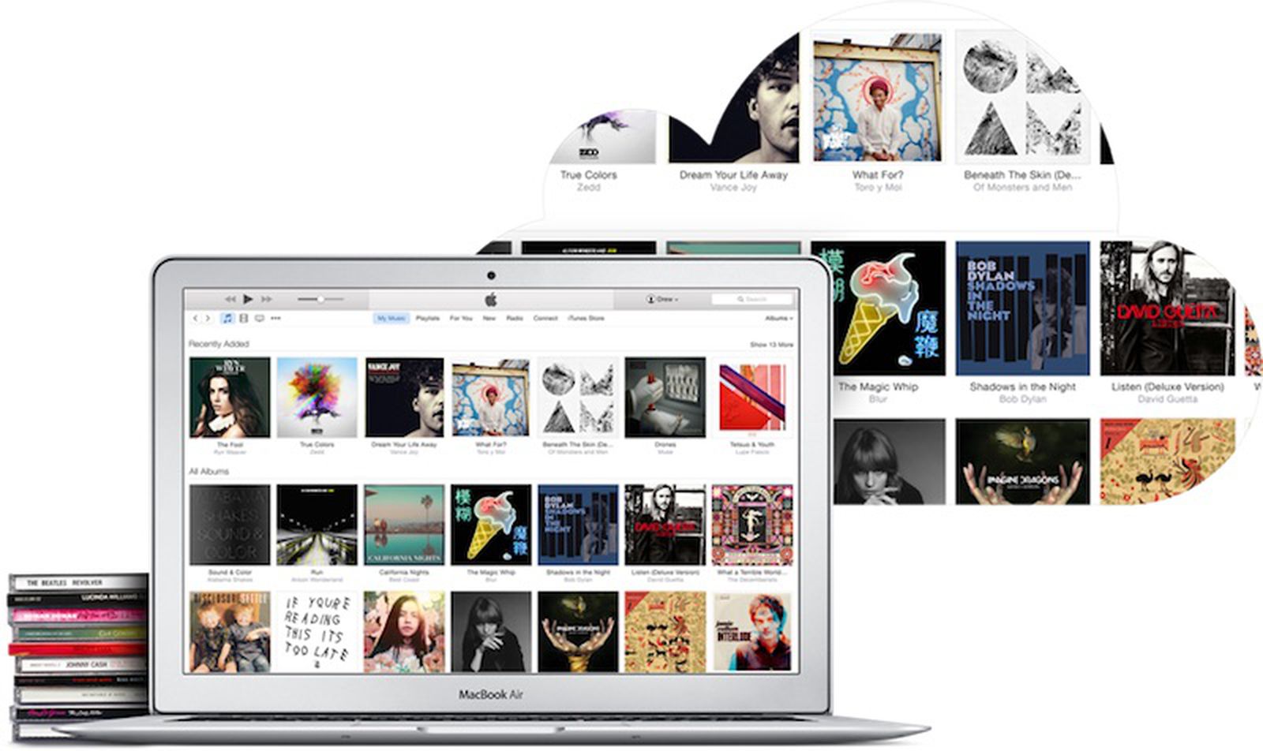Open the For You tab

click(461, 319)
